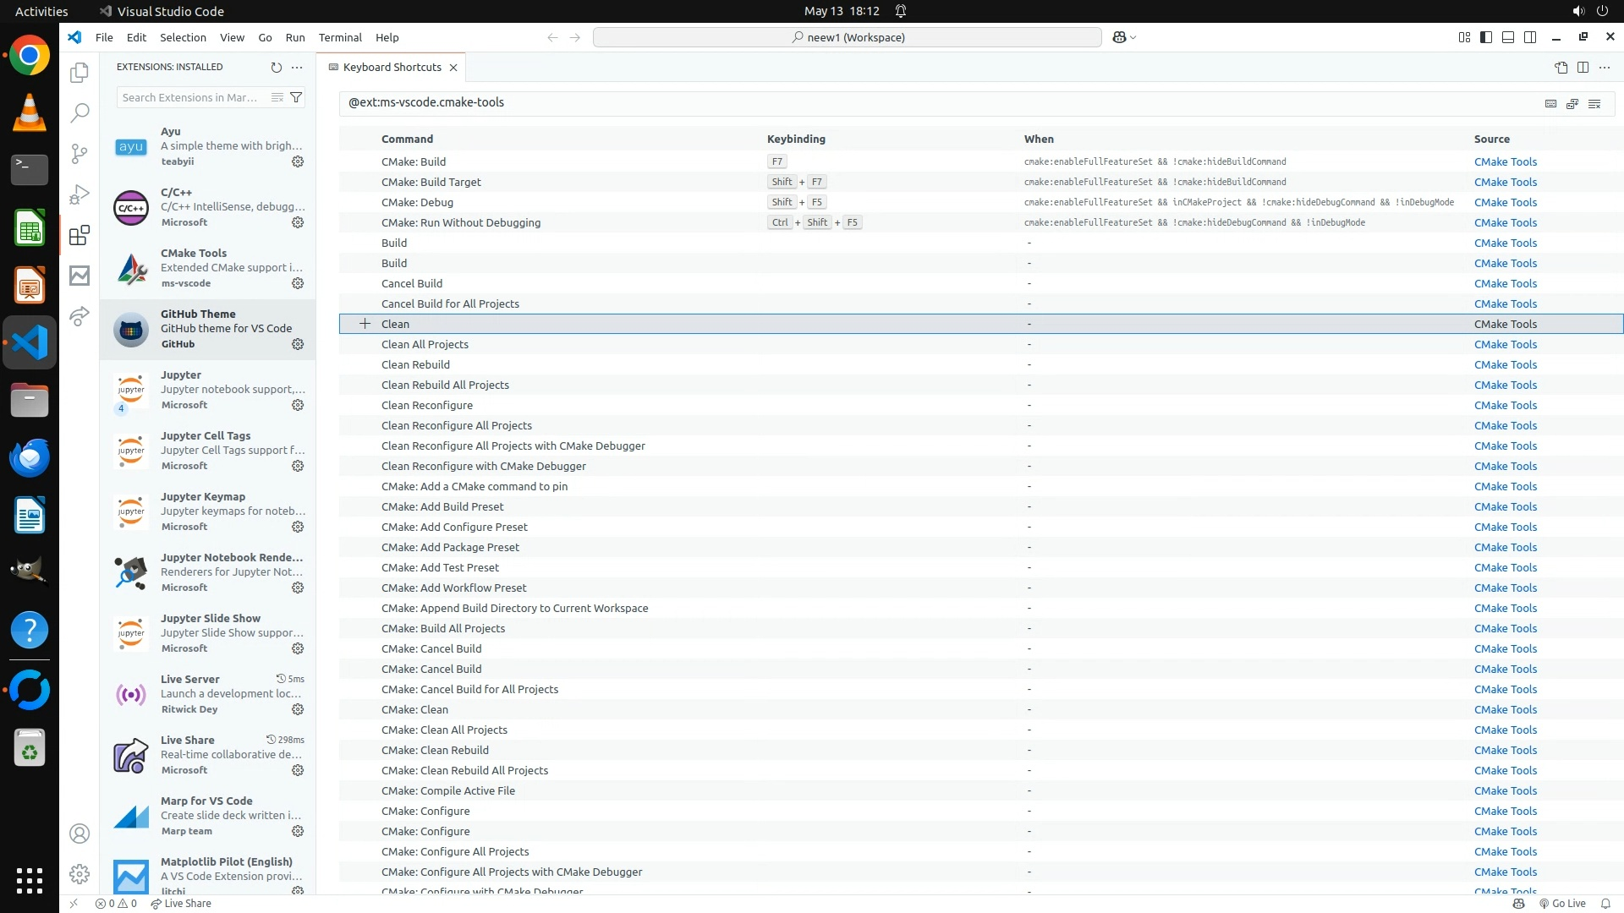1624x913 pixels.
Task: Open the Copilot chat dropdown arrow
Action: (1133, 37)
